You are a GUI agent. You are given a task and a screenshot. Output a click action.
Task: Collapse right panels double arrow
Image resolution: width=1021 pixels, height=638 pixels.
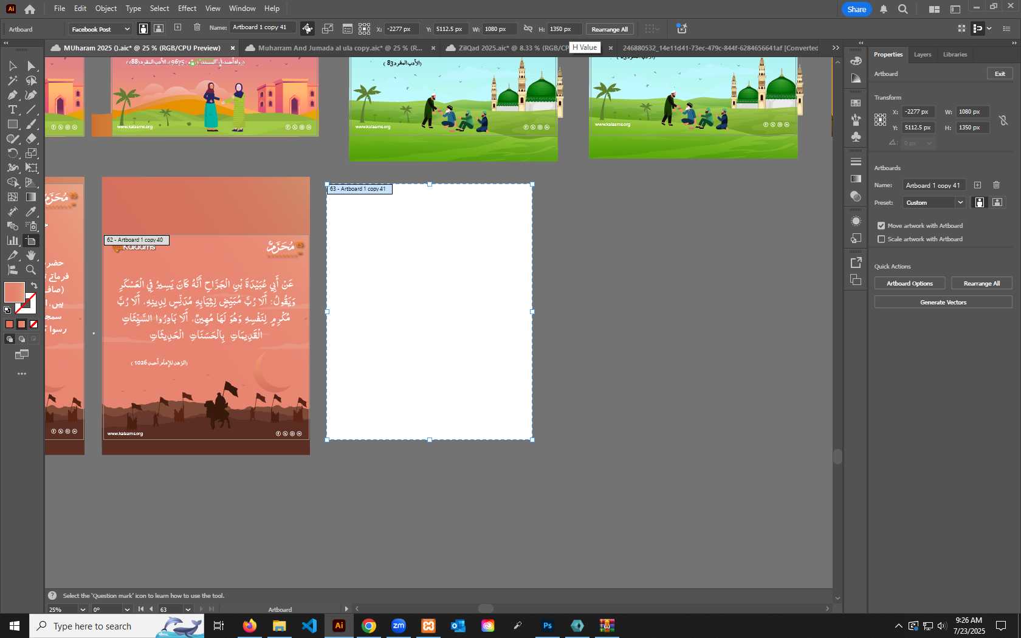pos(1014,43)
